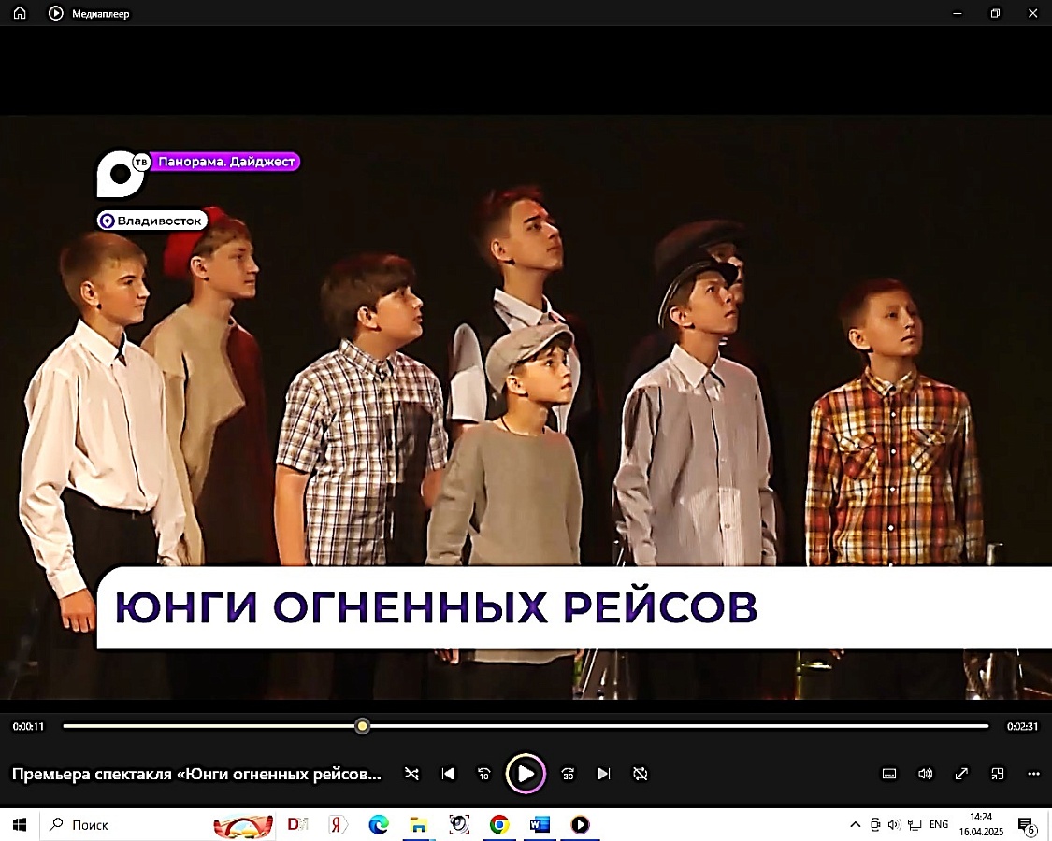The image size is (1052, 841).
Task: Switch input language ENG
Action: click(x=939, y=825)
